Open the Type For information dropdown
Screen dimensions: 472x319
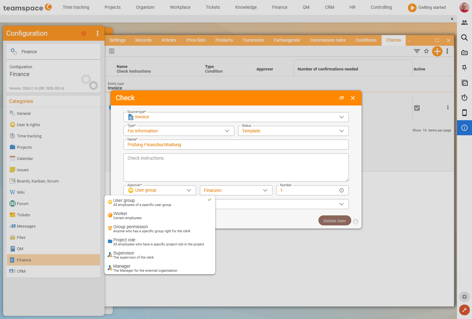point(179,131)
